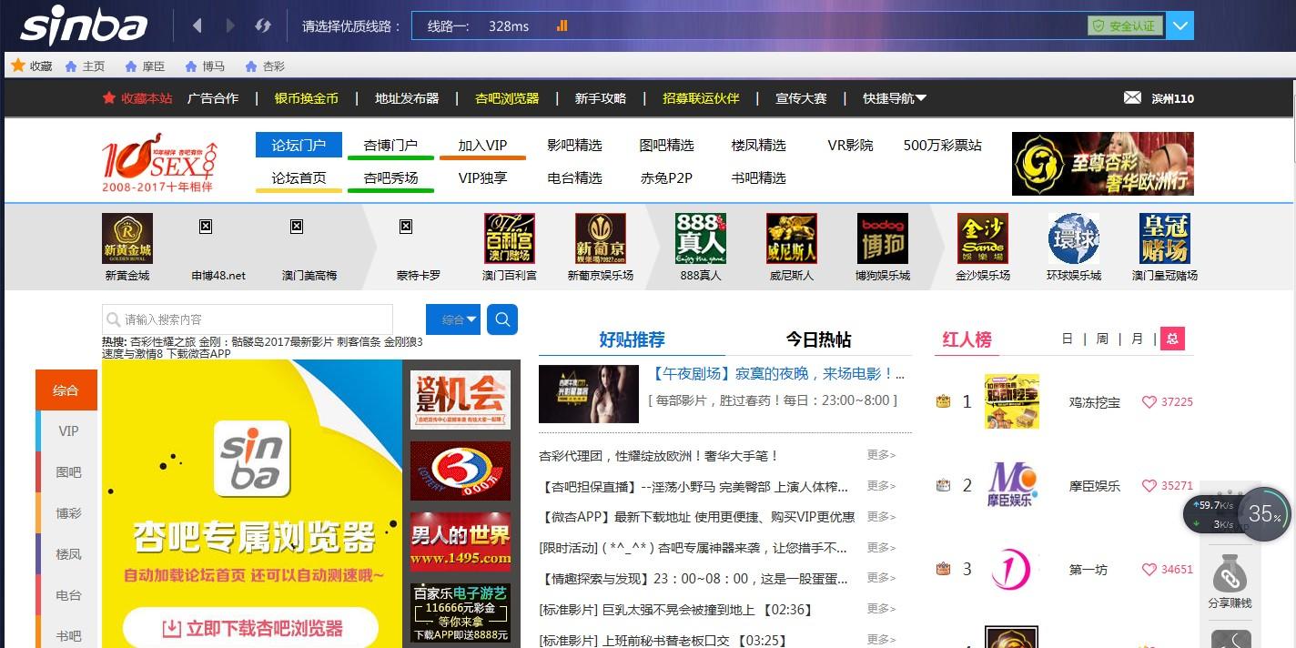This screenshot has width=1296, height=648.
Task: Open the 杏彩 bookmark
Action: 265,66
